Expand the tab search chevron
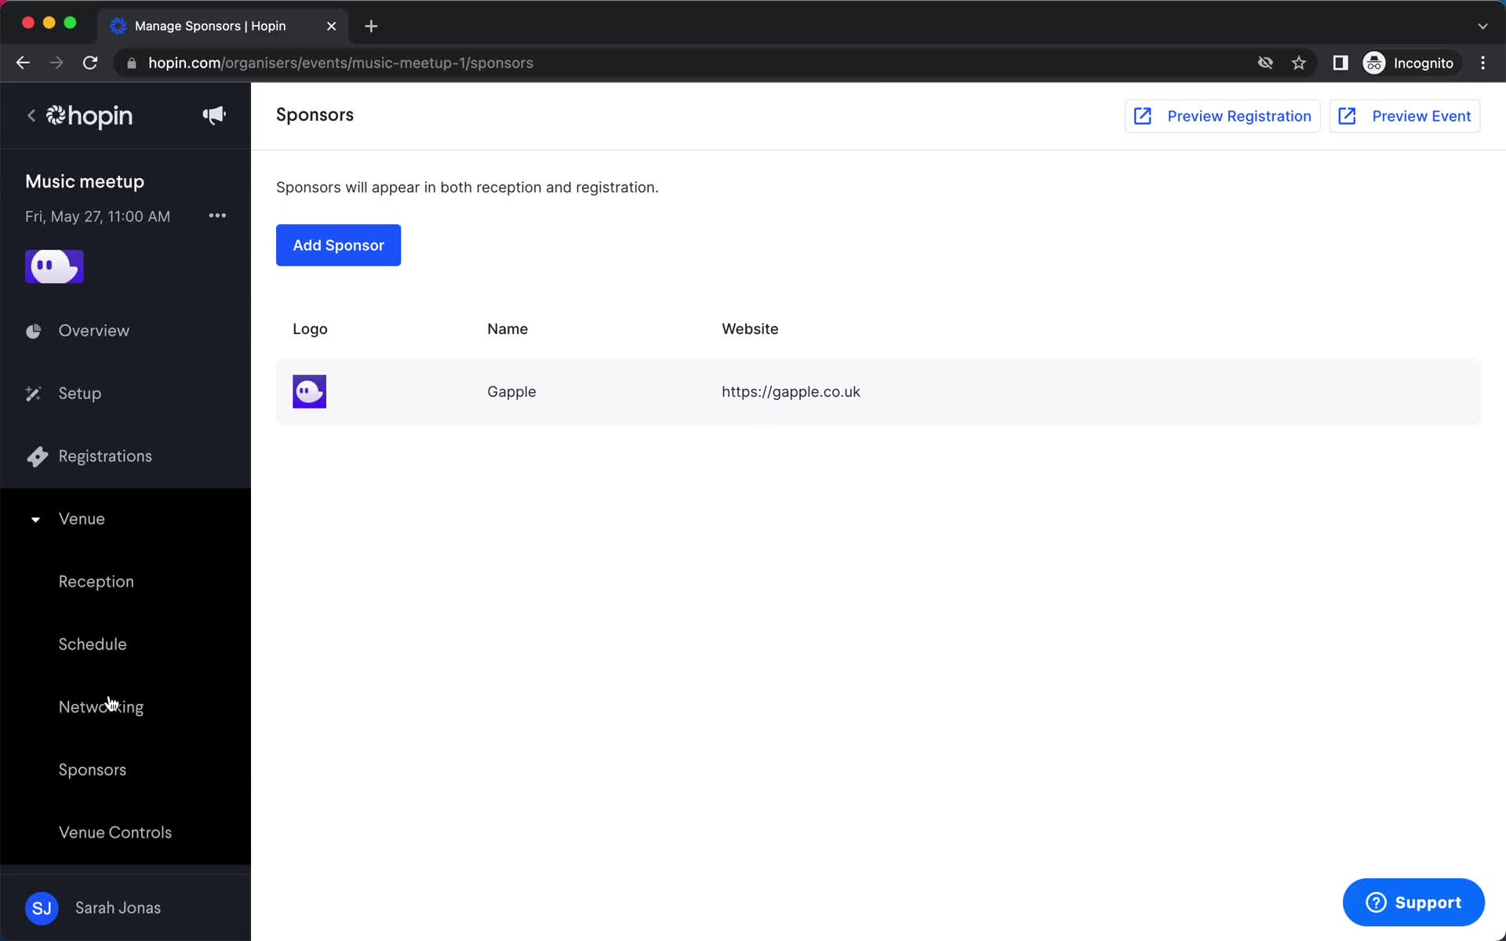 coord(1482,26)
